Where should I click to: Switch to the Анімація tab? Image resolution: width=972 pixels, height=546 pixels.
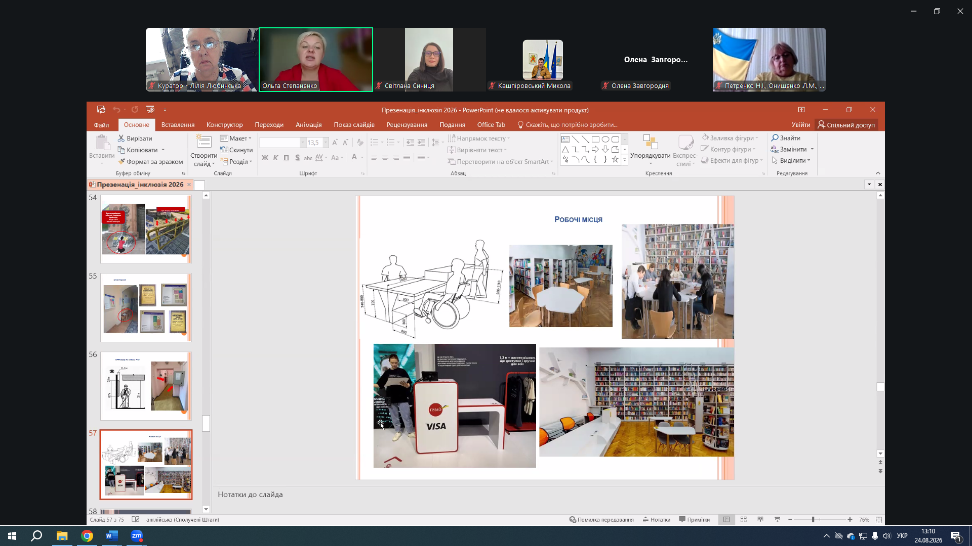pos(308,125)
